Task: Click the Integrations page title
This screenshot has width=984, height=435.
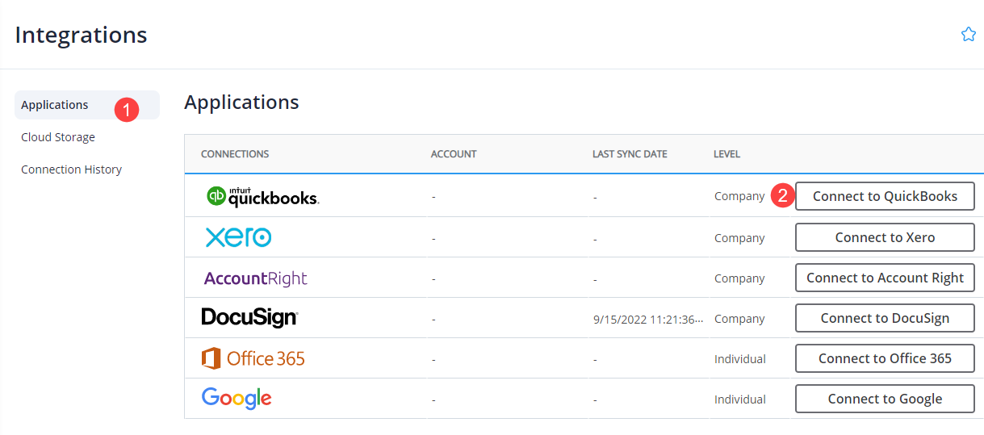Action: point(81,36)
